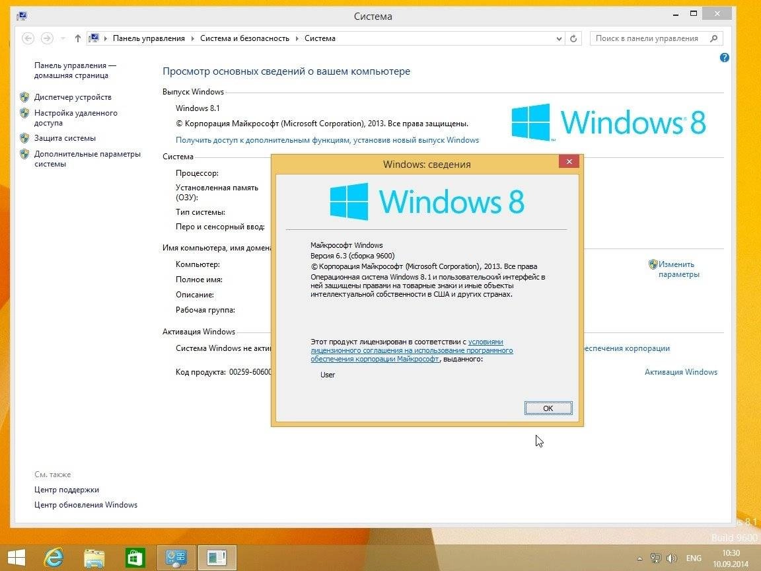Open Windows Store from taskbar

135,557
